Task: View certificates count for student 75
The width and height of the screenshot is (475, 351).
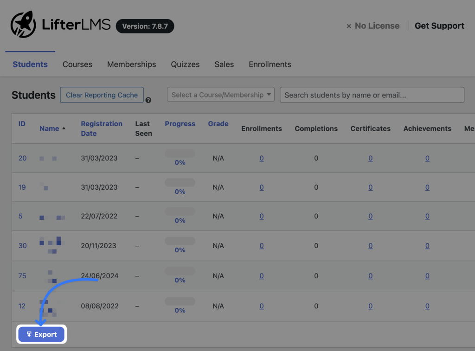Action: click(370, 276)
